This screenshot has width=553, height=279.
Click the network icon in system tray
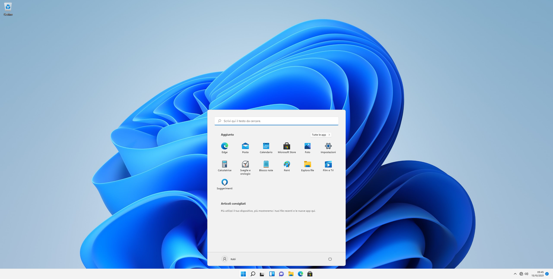pos(521,274)
